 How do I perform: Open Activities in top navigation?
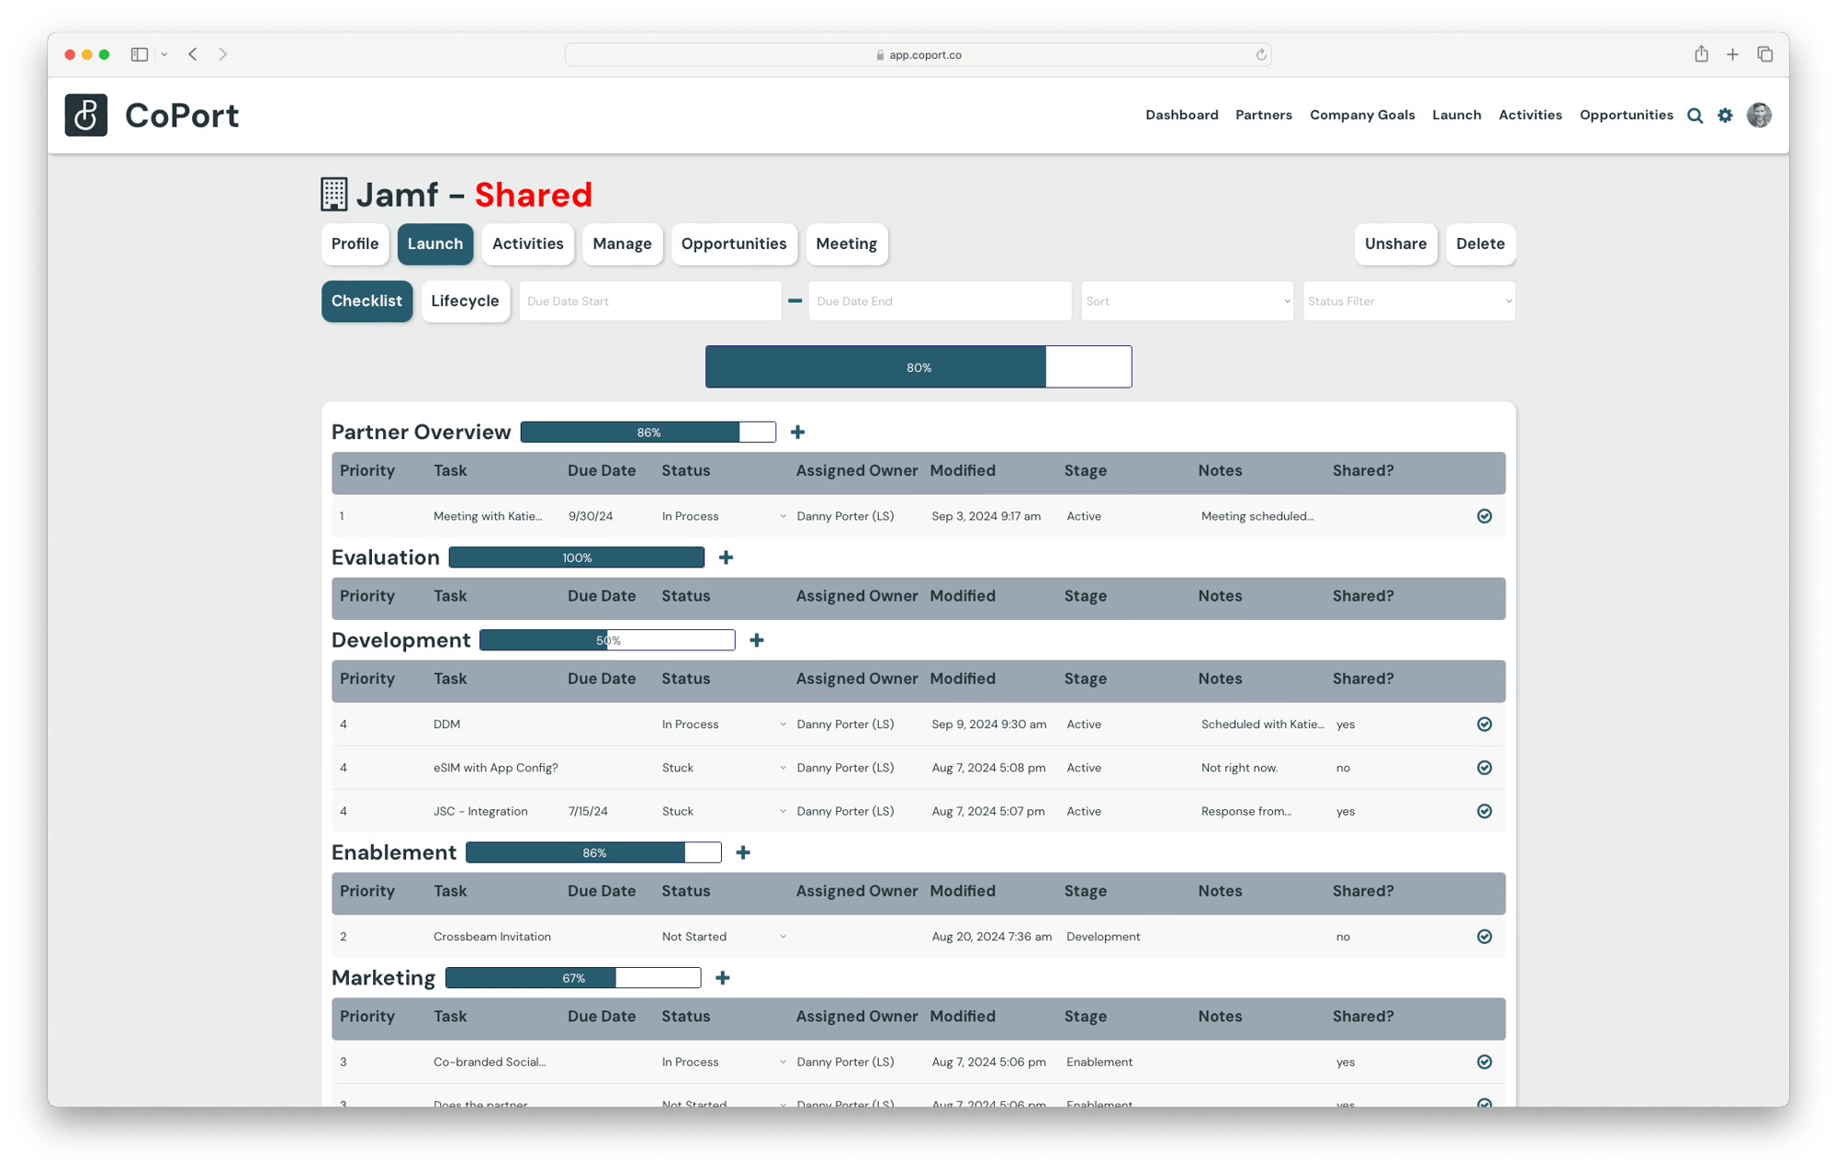(1530, 115)
